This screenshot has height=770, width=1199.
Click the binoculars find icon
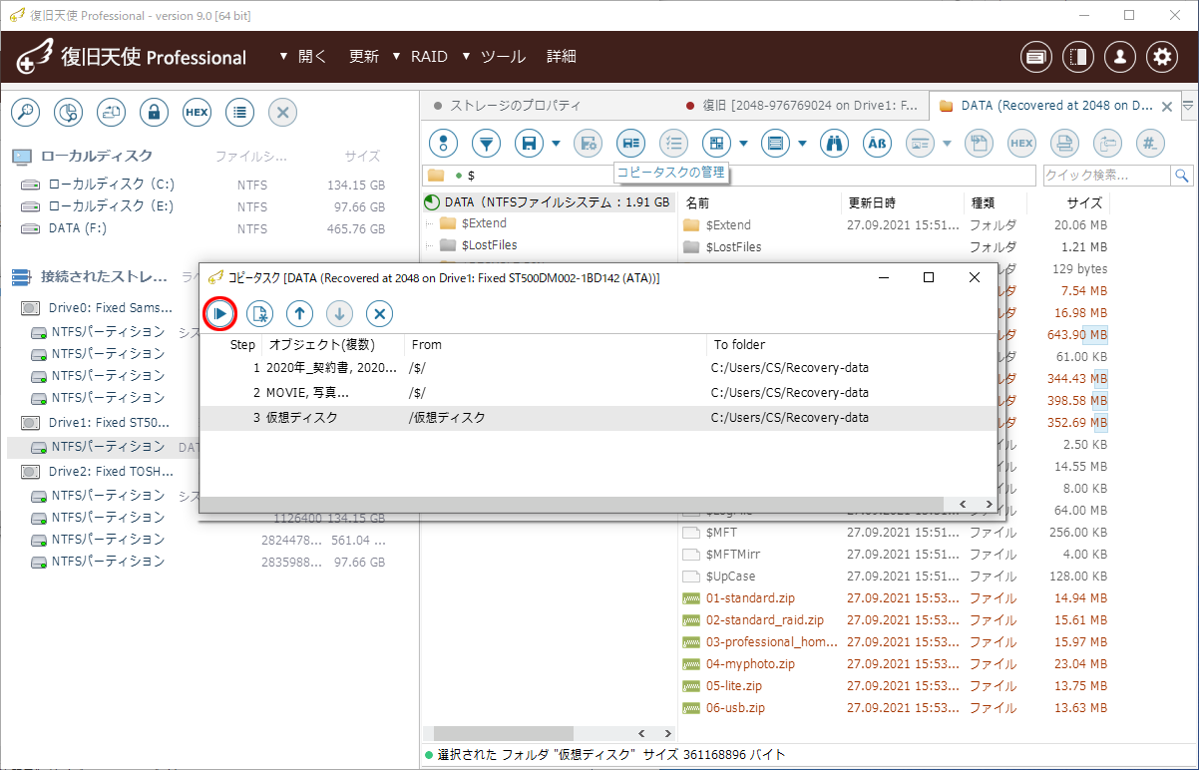(834, 144)
